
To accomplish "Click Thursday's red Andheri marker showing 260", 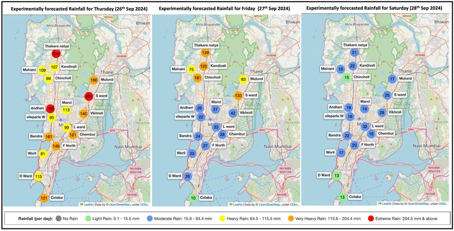I will coord(50,108).
